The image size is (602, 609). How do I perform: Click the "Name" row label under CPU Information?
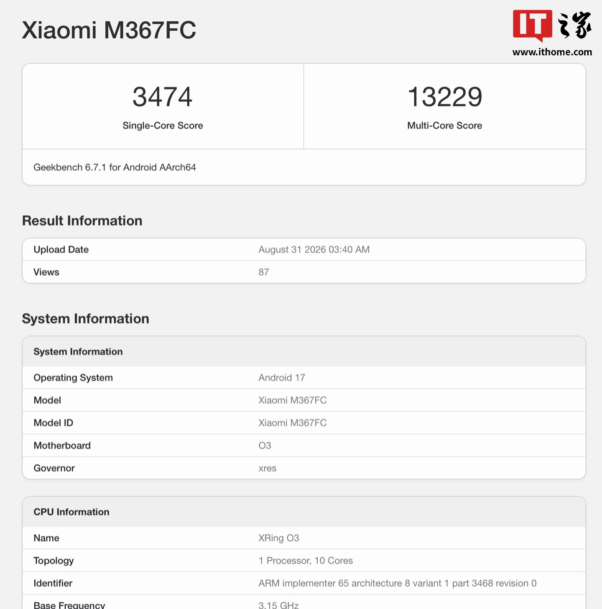46,538
